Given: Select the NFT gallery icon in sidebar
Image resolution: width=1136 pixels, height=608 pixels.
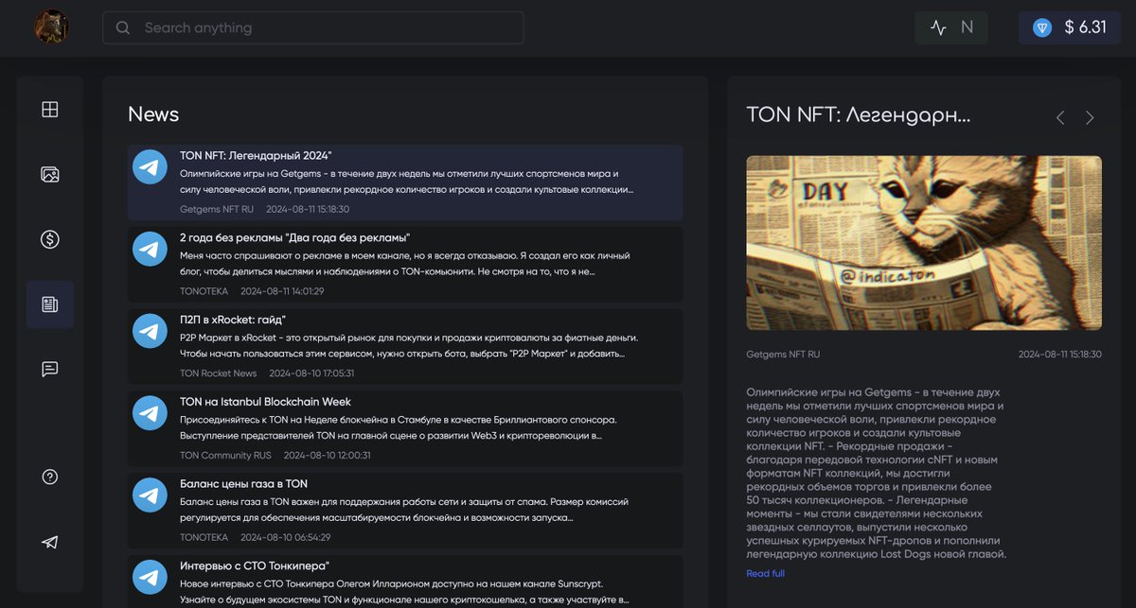Looking at the screenshot, I should click(x=49, y=174).
